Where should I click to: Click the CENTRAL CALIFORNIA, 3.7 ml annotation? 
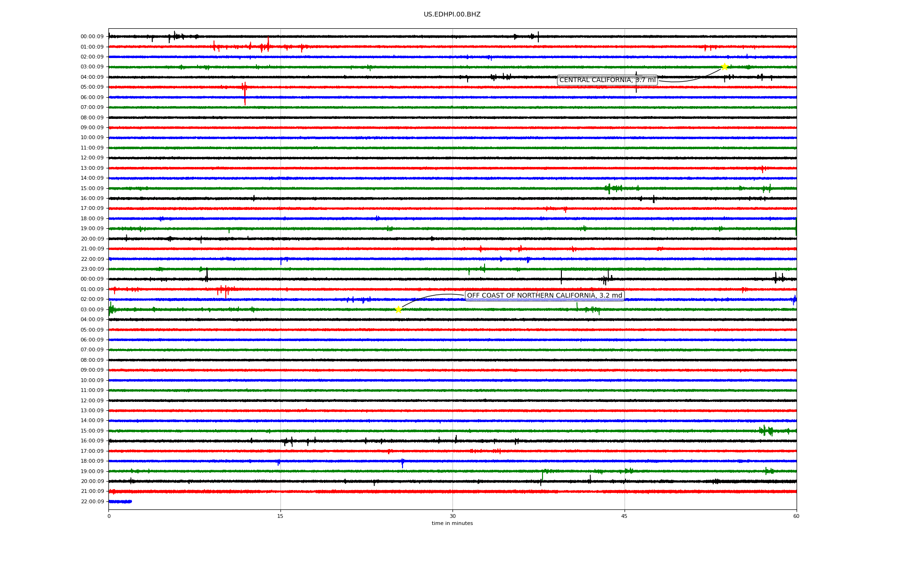(607, 80)
